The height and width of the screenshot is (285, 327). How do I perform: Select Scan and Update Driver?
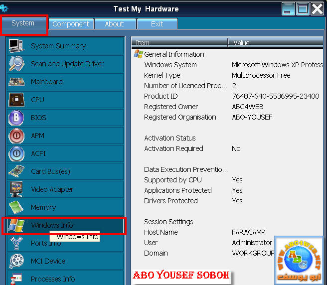click(65, 64)
